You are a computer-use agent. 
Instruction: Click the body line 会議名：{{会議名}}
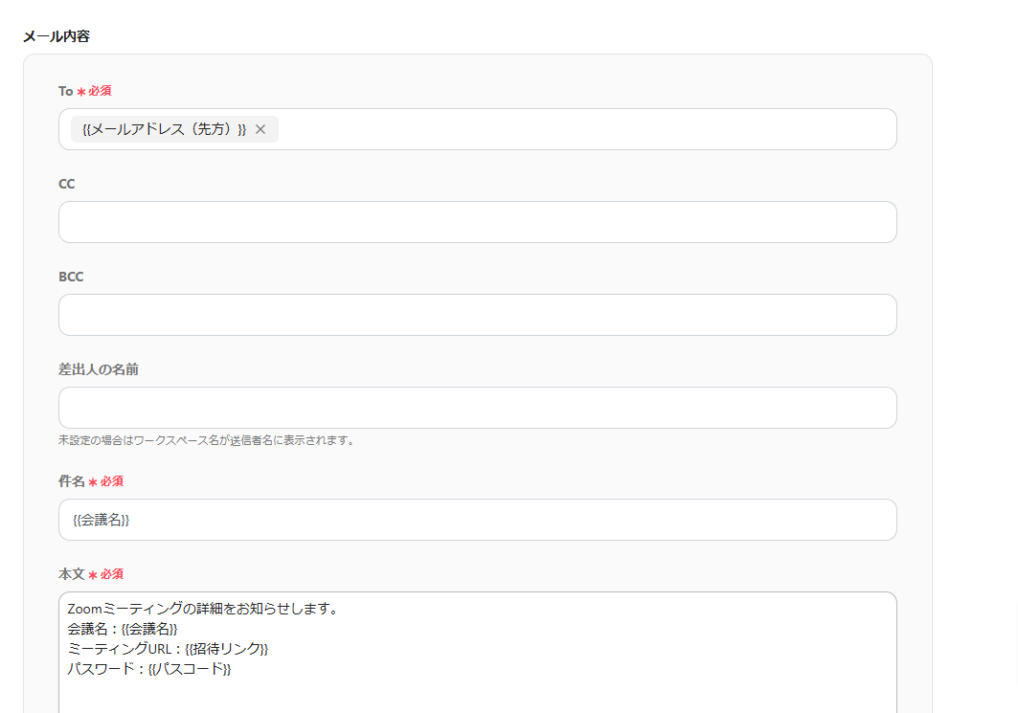(123, 629)
